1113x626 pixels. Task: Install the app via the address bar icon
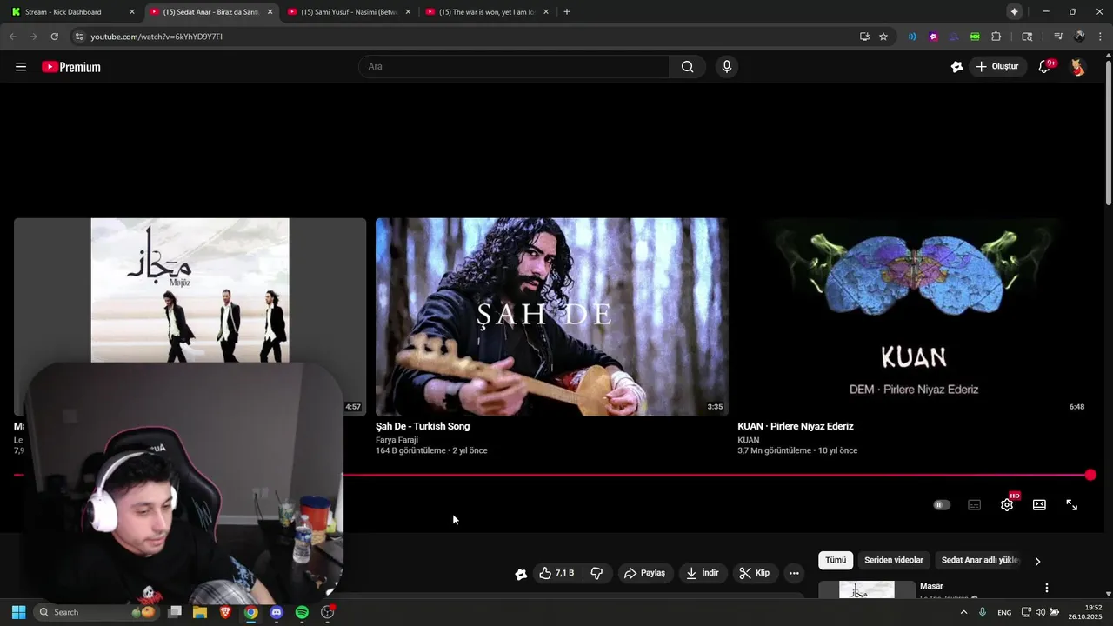(864, 37)
